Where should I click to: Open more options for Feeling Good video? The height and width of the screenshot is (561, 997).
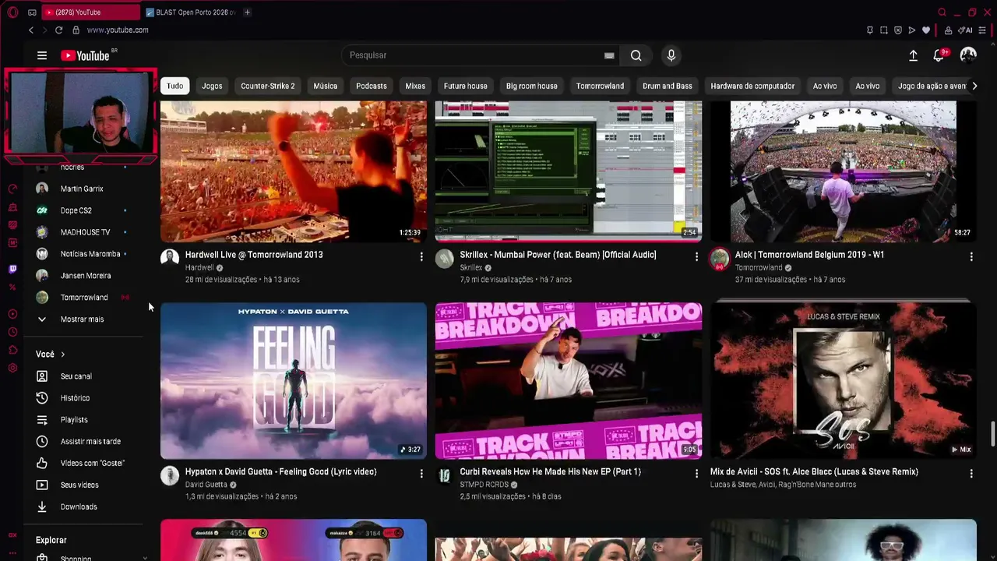(x=421, y=473)
